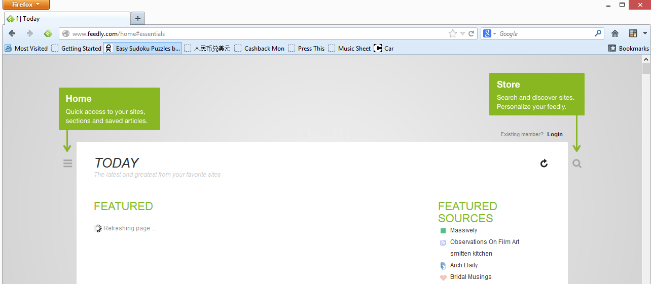Select the 'f | Today' browser tab
This screenshot has width=651, height=284.
[67, 19]
